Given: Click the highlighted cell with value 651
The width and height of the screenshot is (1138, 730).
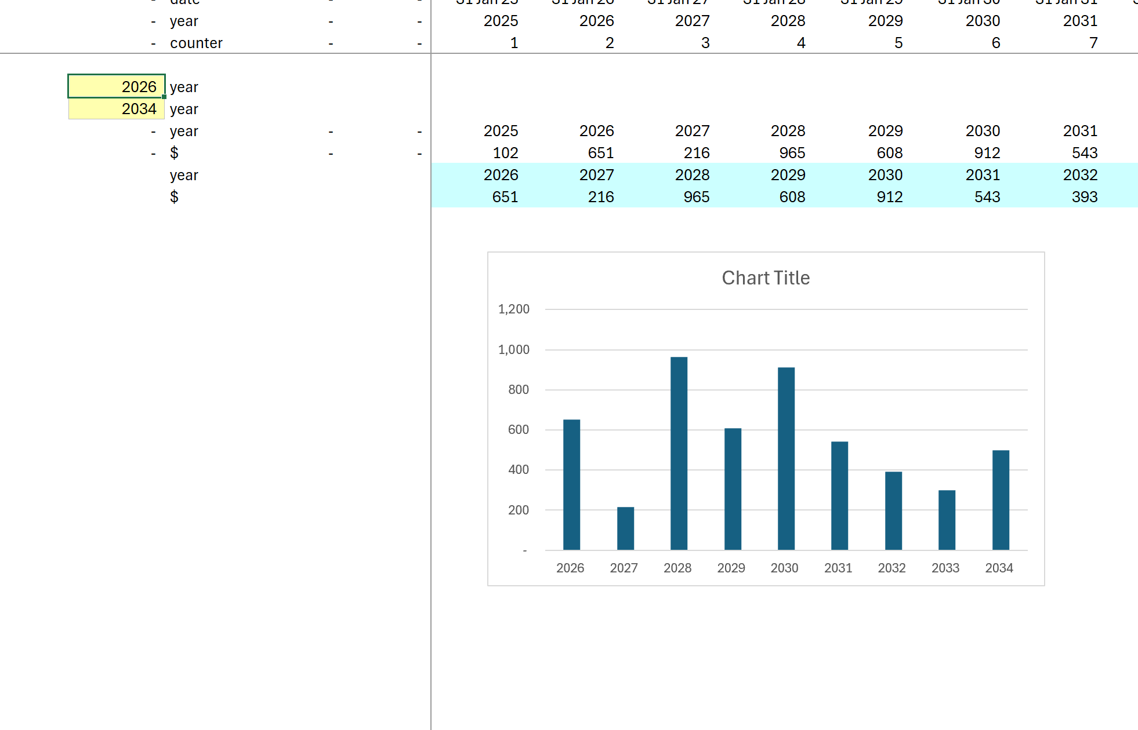Looking at the screenshot, I should pyautogui.click(x=505, y=197).
